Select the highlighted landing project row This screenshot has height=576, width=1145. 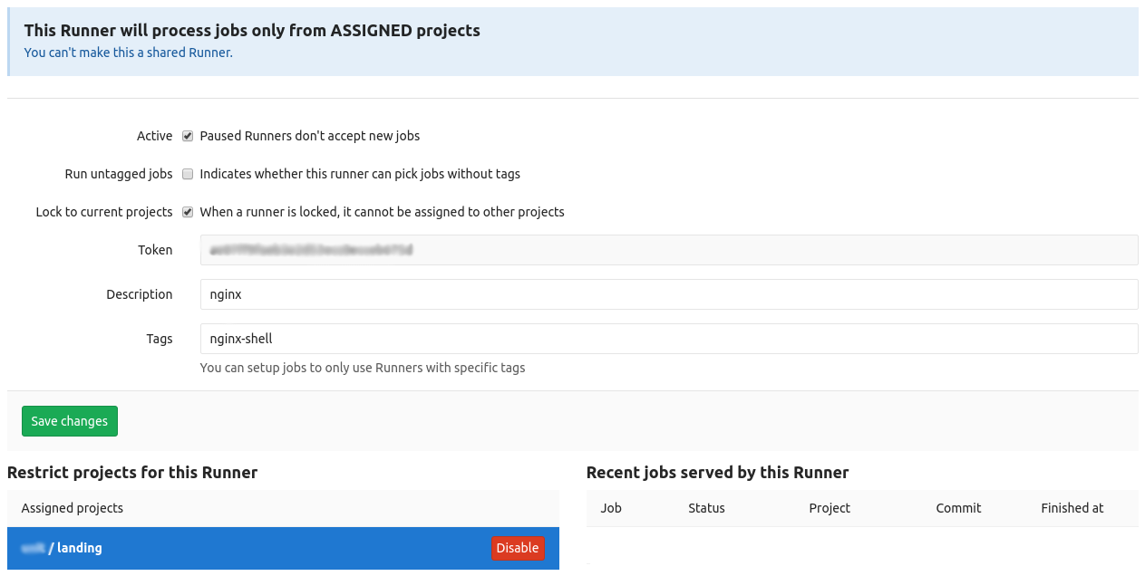tap(272, 548)
